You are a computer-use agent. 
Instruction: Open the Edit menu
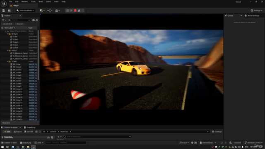click(17, 2)
